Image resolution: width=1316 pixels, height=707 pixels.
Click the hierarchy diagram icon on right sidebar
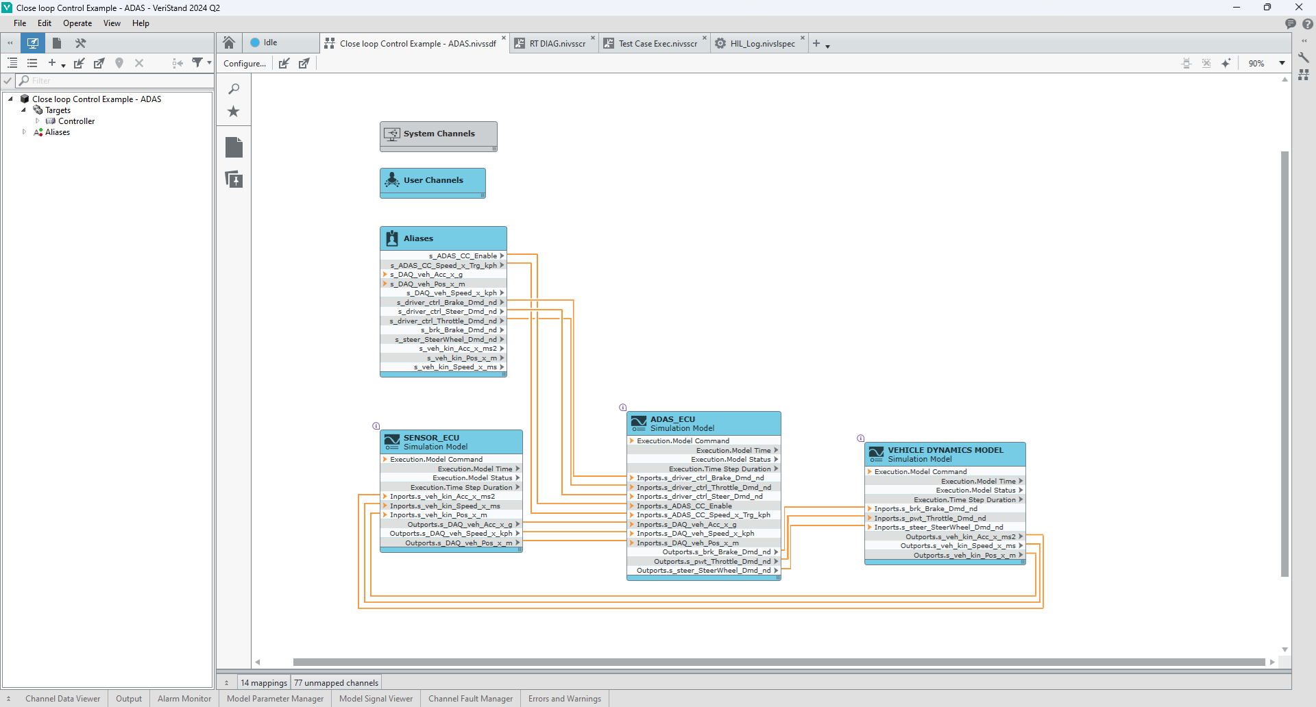[x=1304, y=75]
